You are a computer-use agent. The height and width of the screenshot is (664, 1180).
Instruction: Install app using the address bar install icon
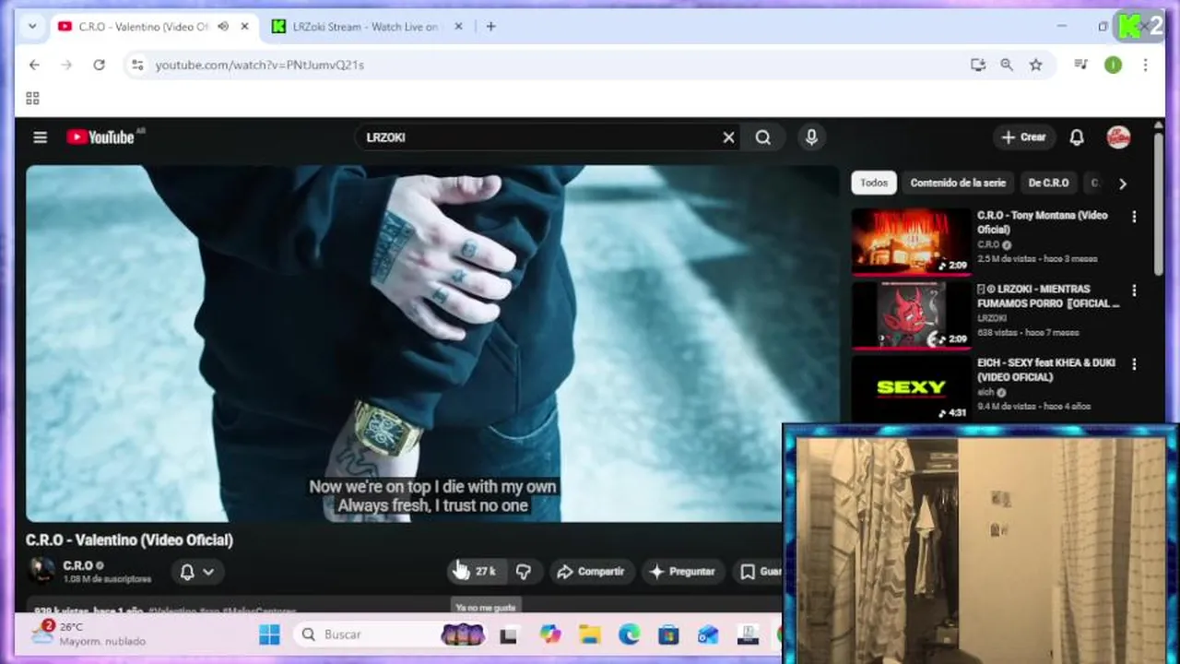(978, 65)
